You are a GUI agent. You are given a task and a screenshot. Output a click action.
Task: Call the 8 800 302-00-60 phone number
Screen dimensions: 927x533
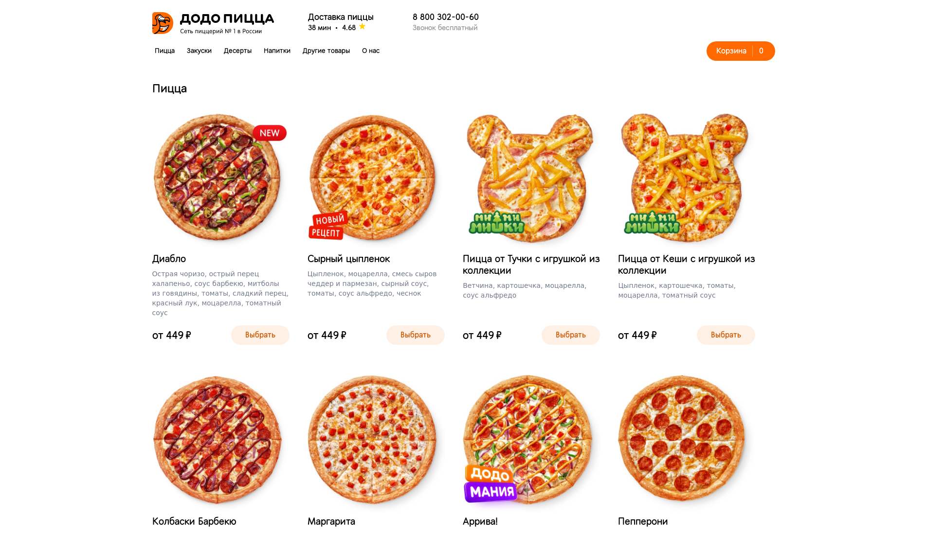pyautogui.click(x=446, y=17)
